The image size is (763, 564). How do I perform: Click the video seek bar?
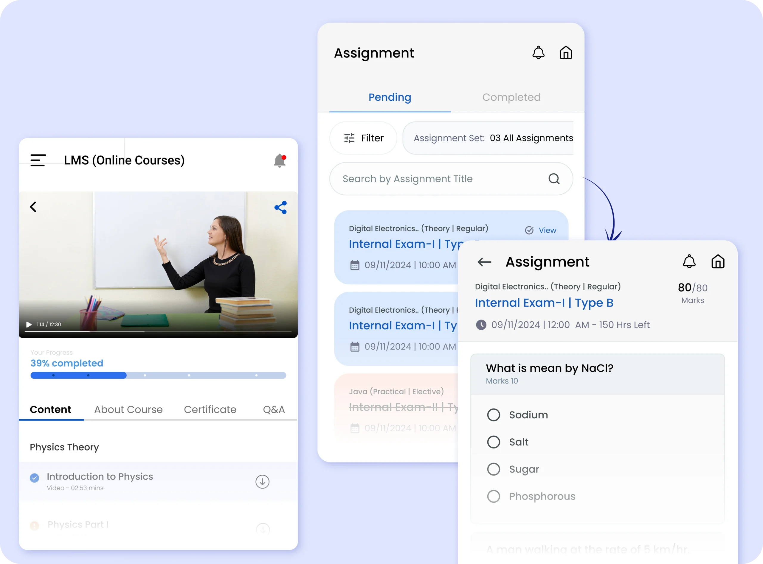pos(158,331)
